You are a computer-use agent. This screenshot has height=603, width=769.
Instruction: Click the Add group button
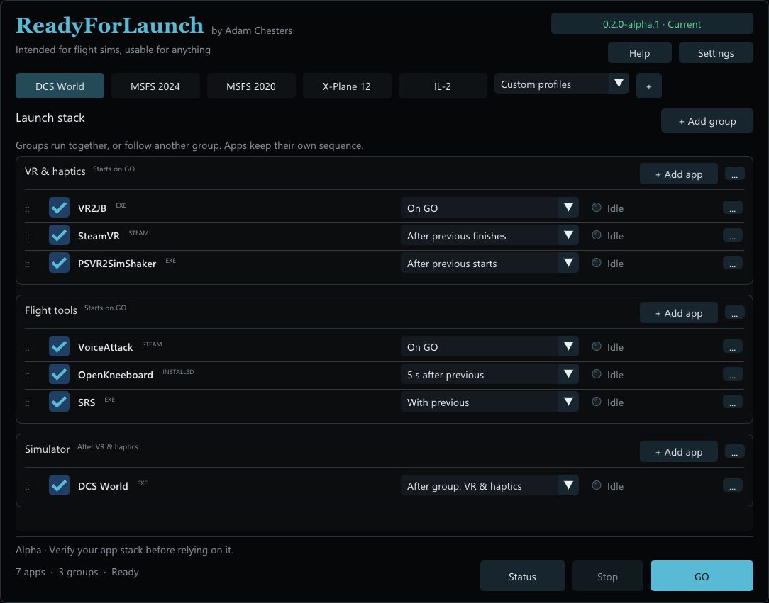[707, 121]
